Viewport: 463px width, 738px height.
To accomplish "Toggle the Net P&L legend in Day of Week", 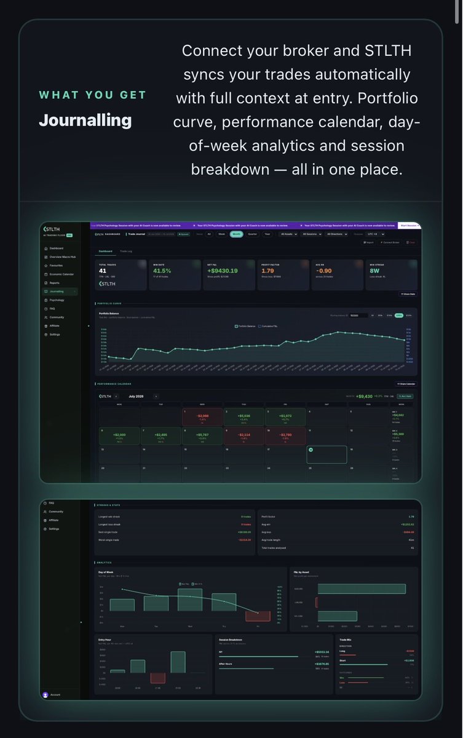I will click(x=180, y=584).
